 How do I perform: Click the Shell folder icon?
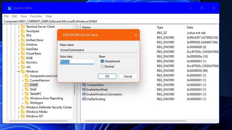(27, 89)
